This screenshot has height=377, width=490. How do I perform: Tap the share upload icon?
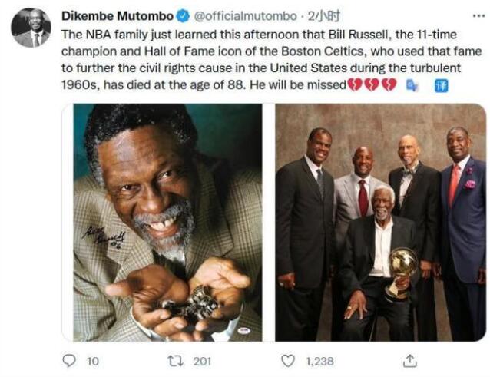click(x=409, y=361)
